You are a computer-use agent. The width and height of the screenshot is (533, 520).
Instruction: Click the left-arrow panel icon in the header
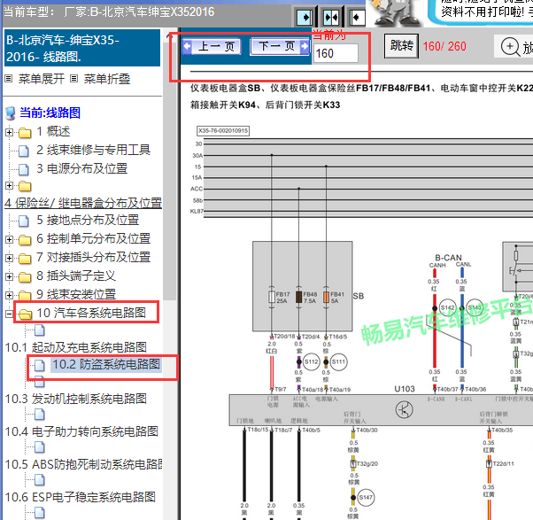[357, 17]
